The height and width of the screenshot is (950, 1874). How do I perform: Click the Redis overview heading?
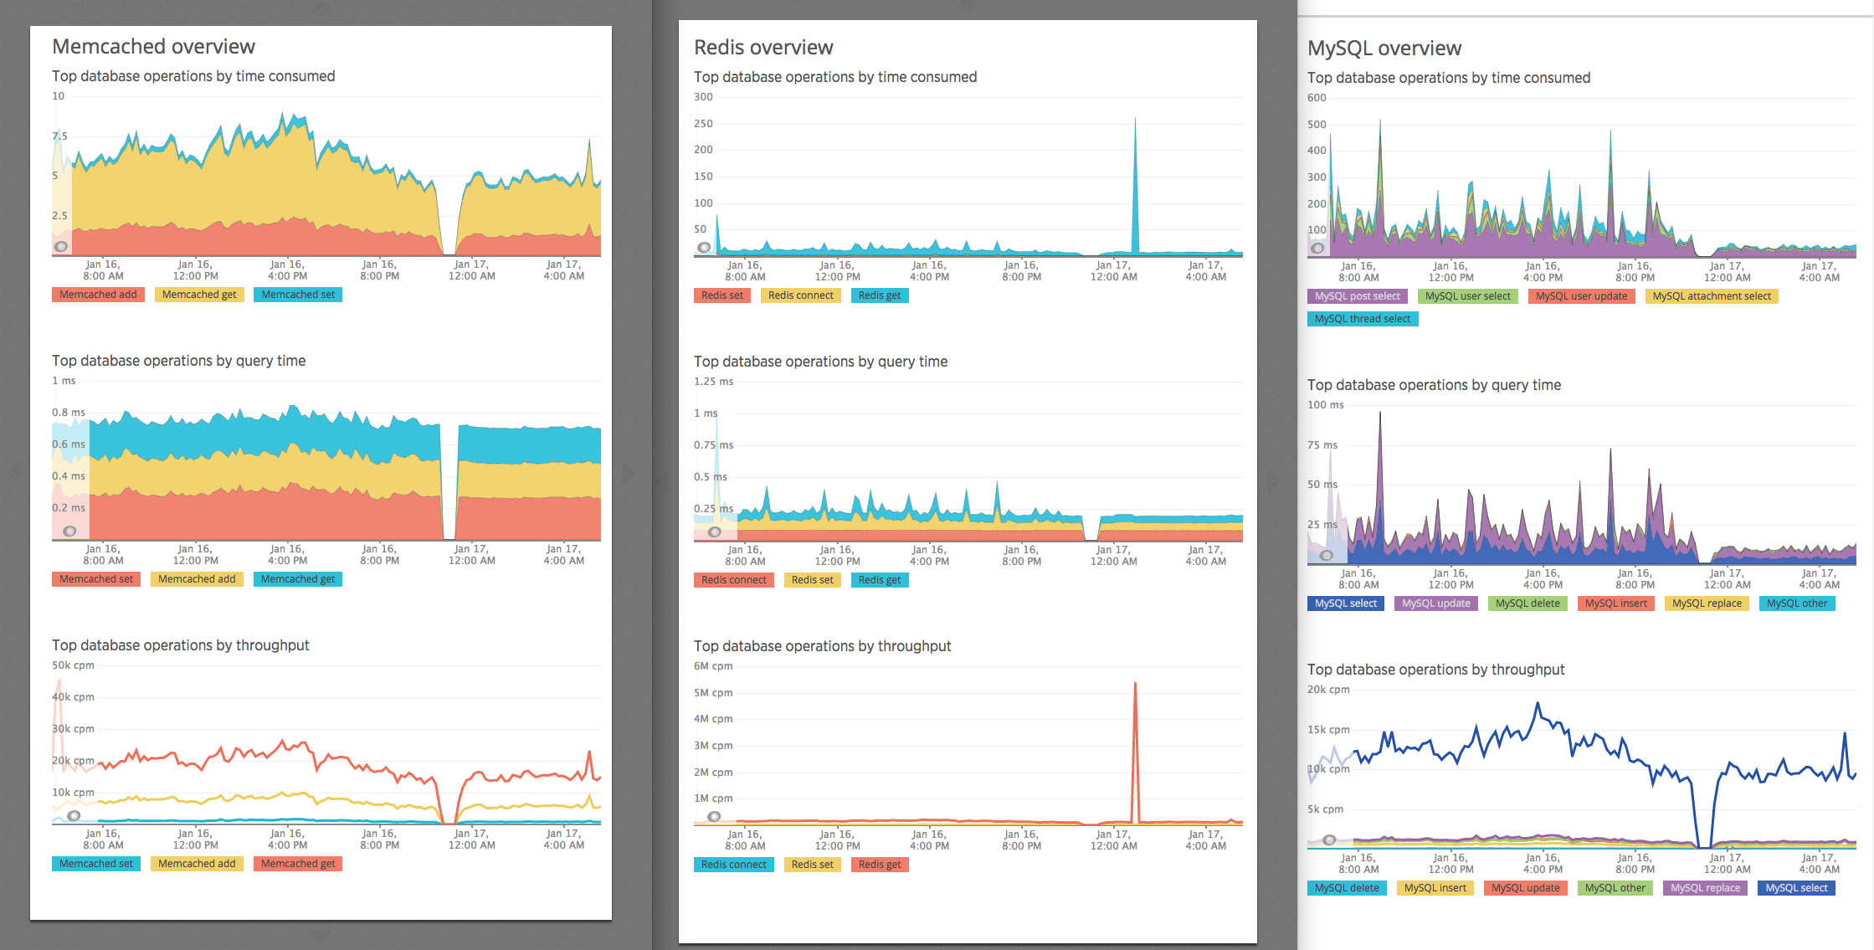point(763,48)
